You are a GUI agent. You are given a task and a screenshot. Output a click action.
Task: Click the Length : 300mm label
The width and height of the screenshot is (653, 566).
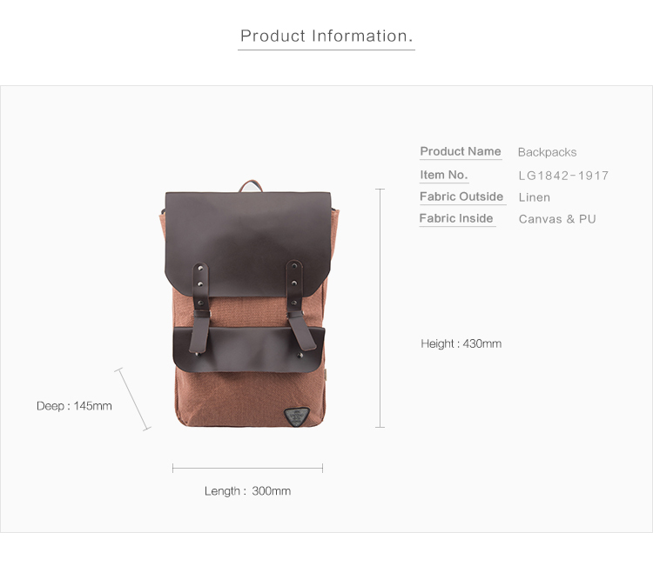click(x=247, y=491)
